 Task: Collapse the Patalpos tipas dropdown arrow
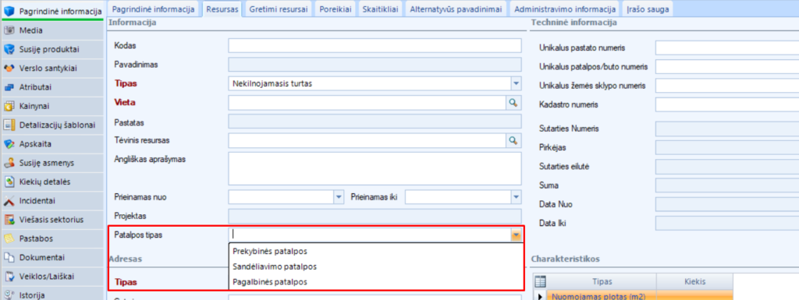tap(517, 235)
